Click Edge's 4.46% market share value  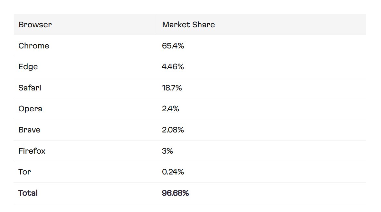click(173, 67)
